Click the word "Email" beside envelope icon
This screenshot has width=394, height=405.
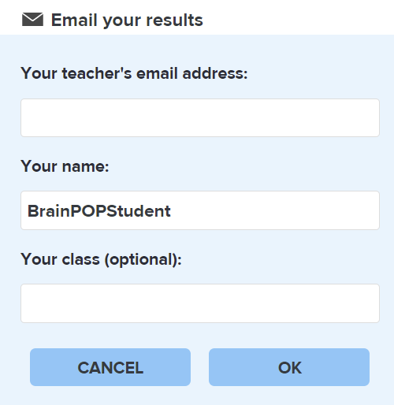click(74, 20)
